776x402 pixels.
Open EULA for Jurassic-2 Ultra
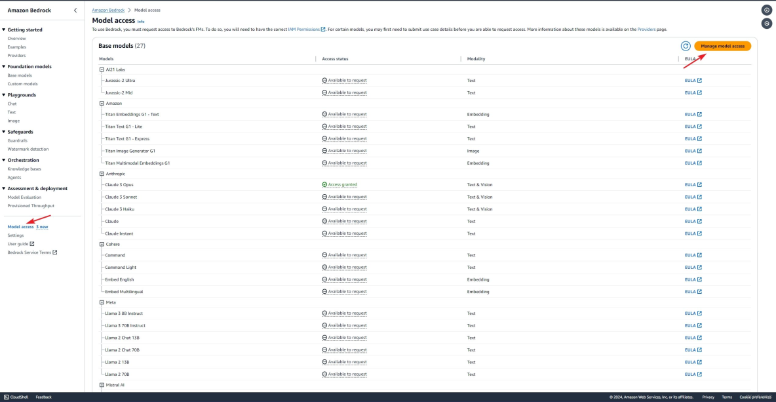693,80
